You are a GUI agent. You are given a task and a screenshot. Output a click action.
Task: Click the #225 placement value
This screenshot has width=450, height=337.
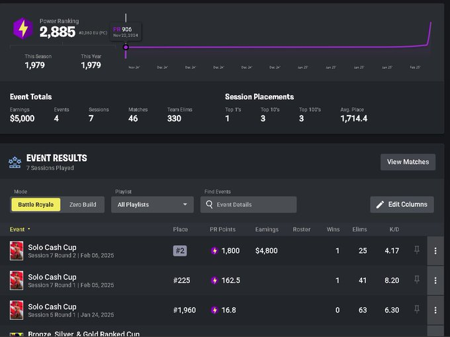[182, 280]
